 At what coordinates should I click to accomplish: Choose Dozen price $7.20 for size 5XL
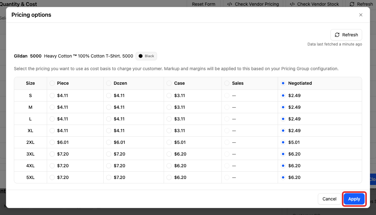109,178
